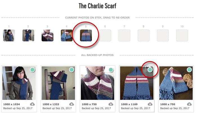Image resolution: width=197 pixels, height=116 pixels.
Task: Select Etsy photo thumbnail in slot 4
Action: pos(67,36)
